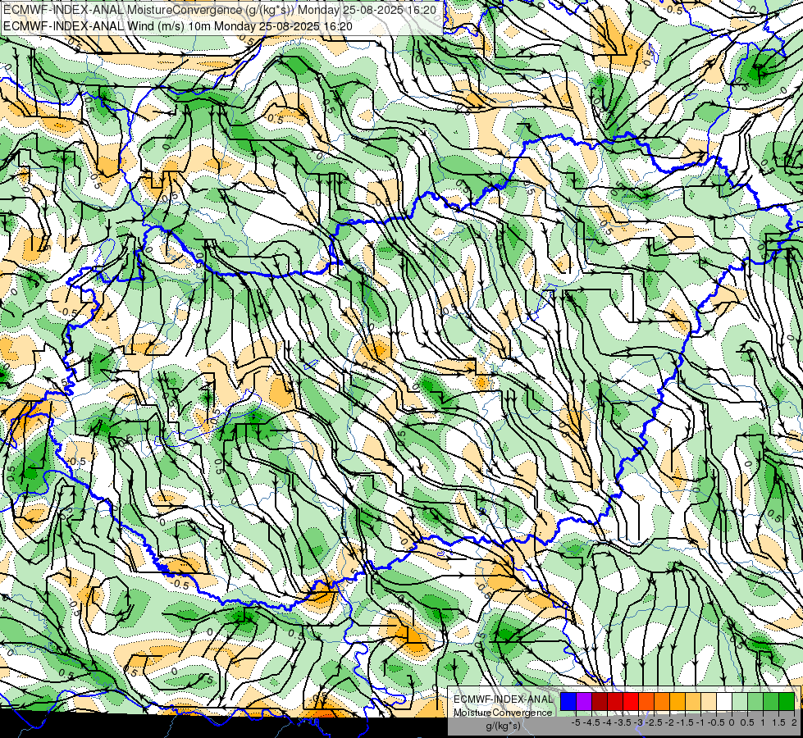This screenshot has width=803, height=738.
Task: Click the -5 tick label in legend
Action: click(576, 722)
